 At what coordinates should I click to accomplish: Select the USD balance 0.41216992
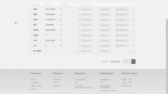pyautogui.click(x=50, y=9)
